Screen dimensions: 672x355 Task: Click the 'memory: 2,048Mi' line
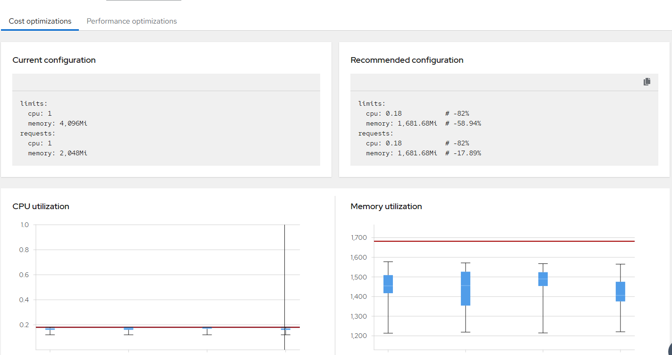coord(58,153)
